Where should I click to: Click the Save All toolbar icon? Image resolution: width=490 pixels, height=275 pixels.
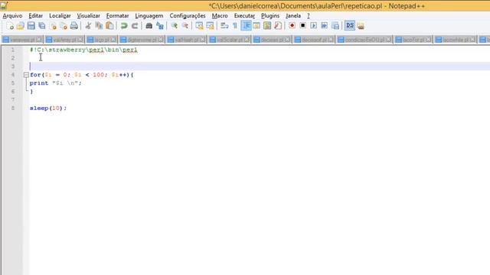pyautogui.click(x=42, y=26)
